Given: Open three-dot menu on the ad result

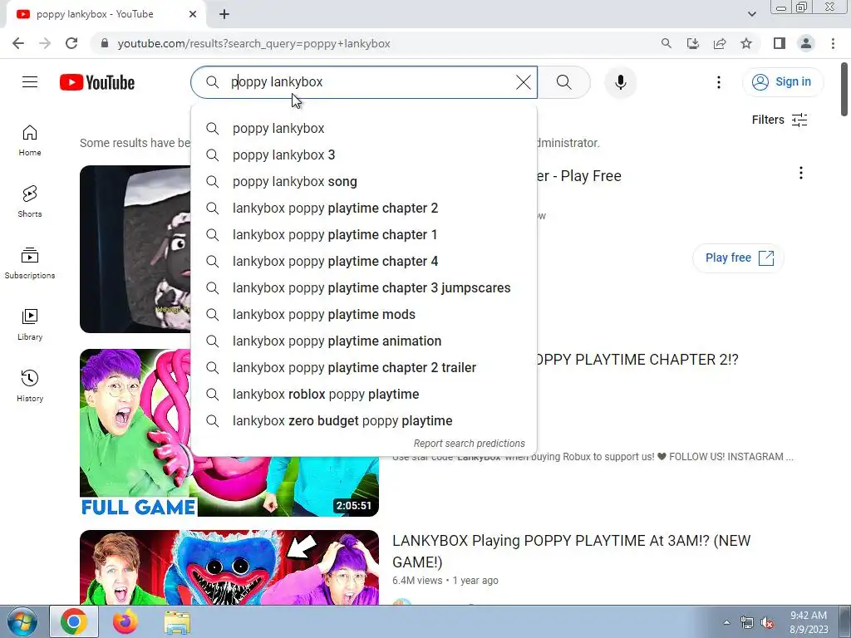Looking at the screenshot, I should pyautogui.click(x=800, y=173).
